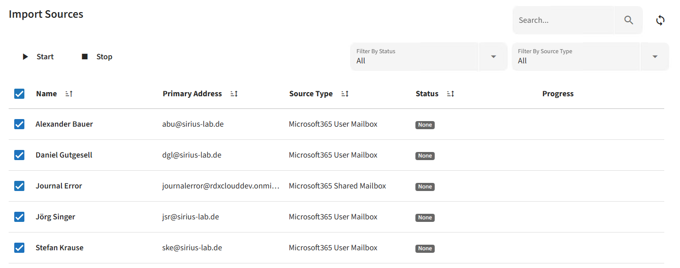
Task: Click Alexander Bauer's Microsoft365 User Mailbox cell
Action: click(333, 124)
